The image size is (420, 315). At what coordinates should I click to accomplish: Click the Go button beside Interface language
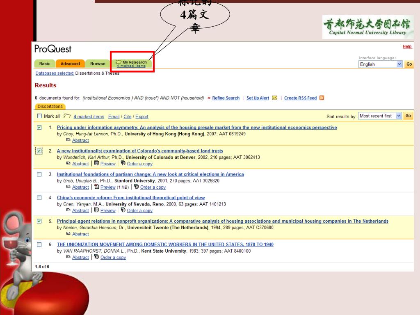[409, 64]
